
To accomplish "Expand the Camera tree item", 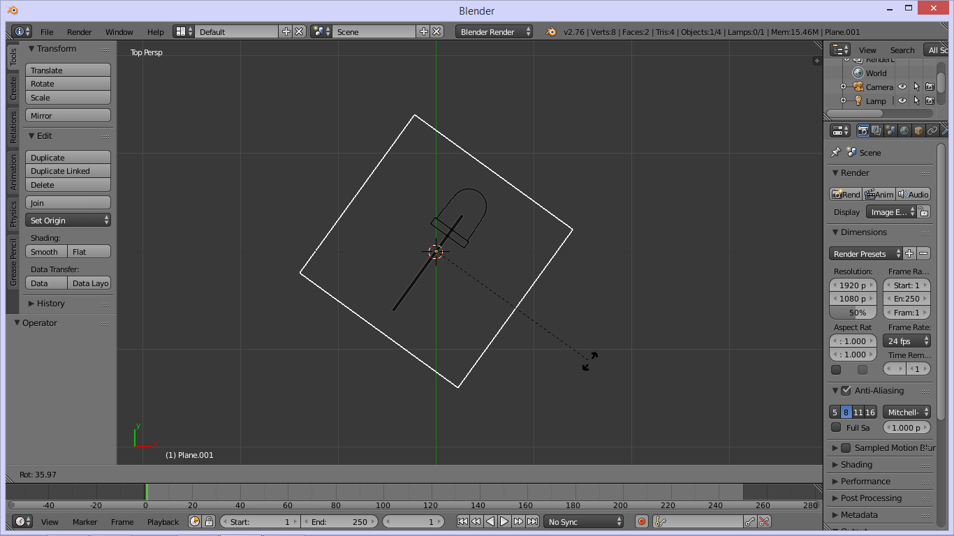I will [x=843, y=87].
